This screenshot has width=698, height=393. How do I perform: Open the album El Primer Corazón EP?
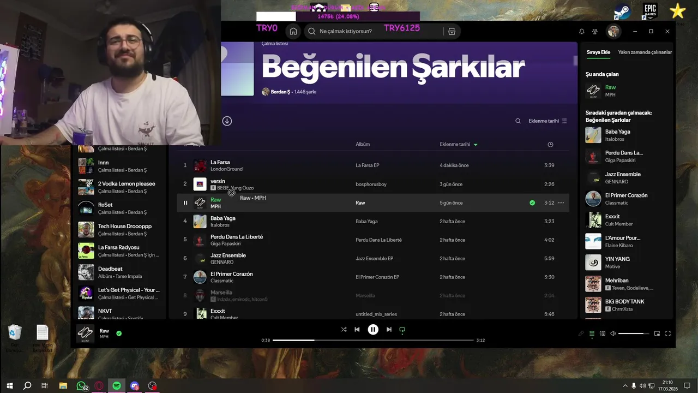[x=377, y=277]
